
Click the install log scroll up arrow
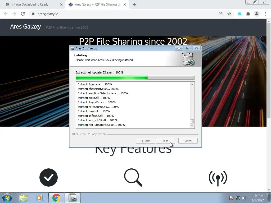pos(192,84)
